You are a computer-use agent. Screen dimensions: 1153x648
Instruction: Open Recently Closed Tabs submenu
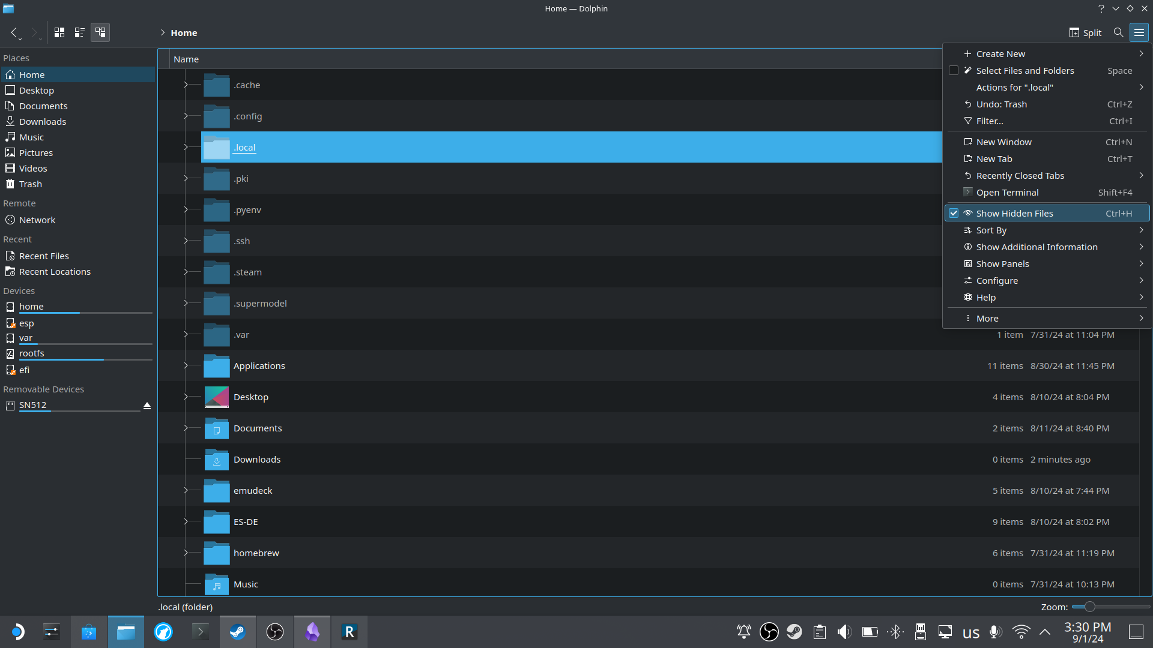1047,176
